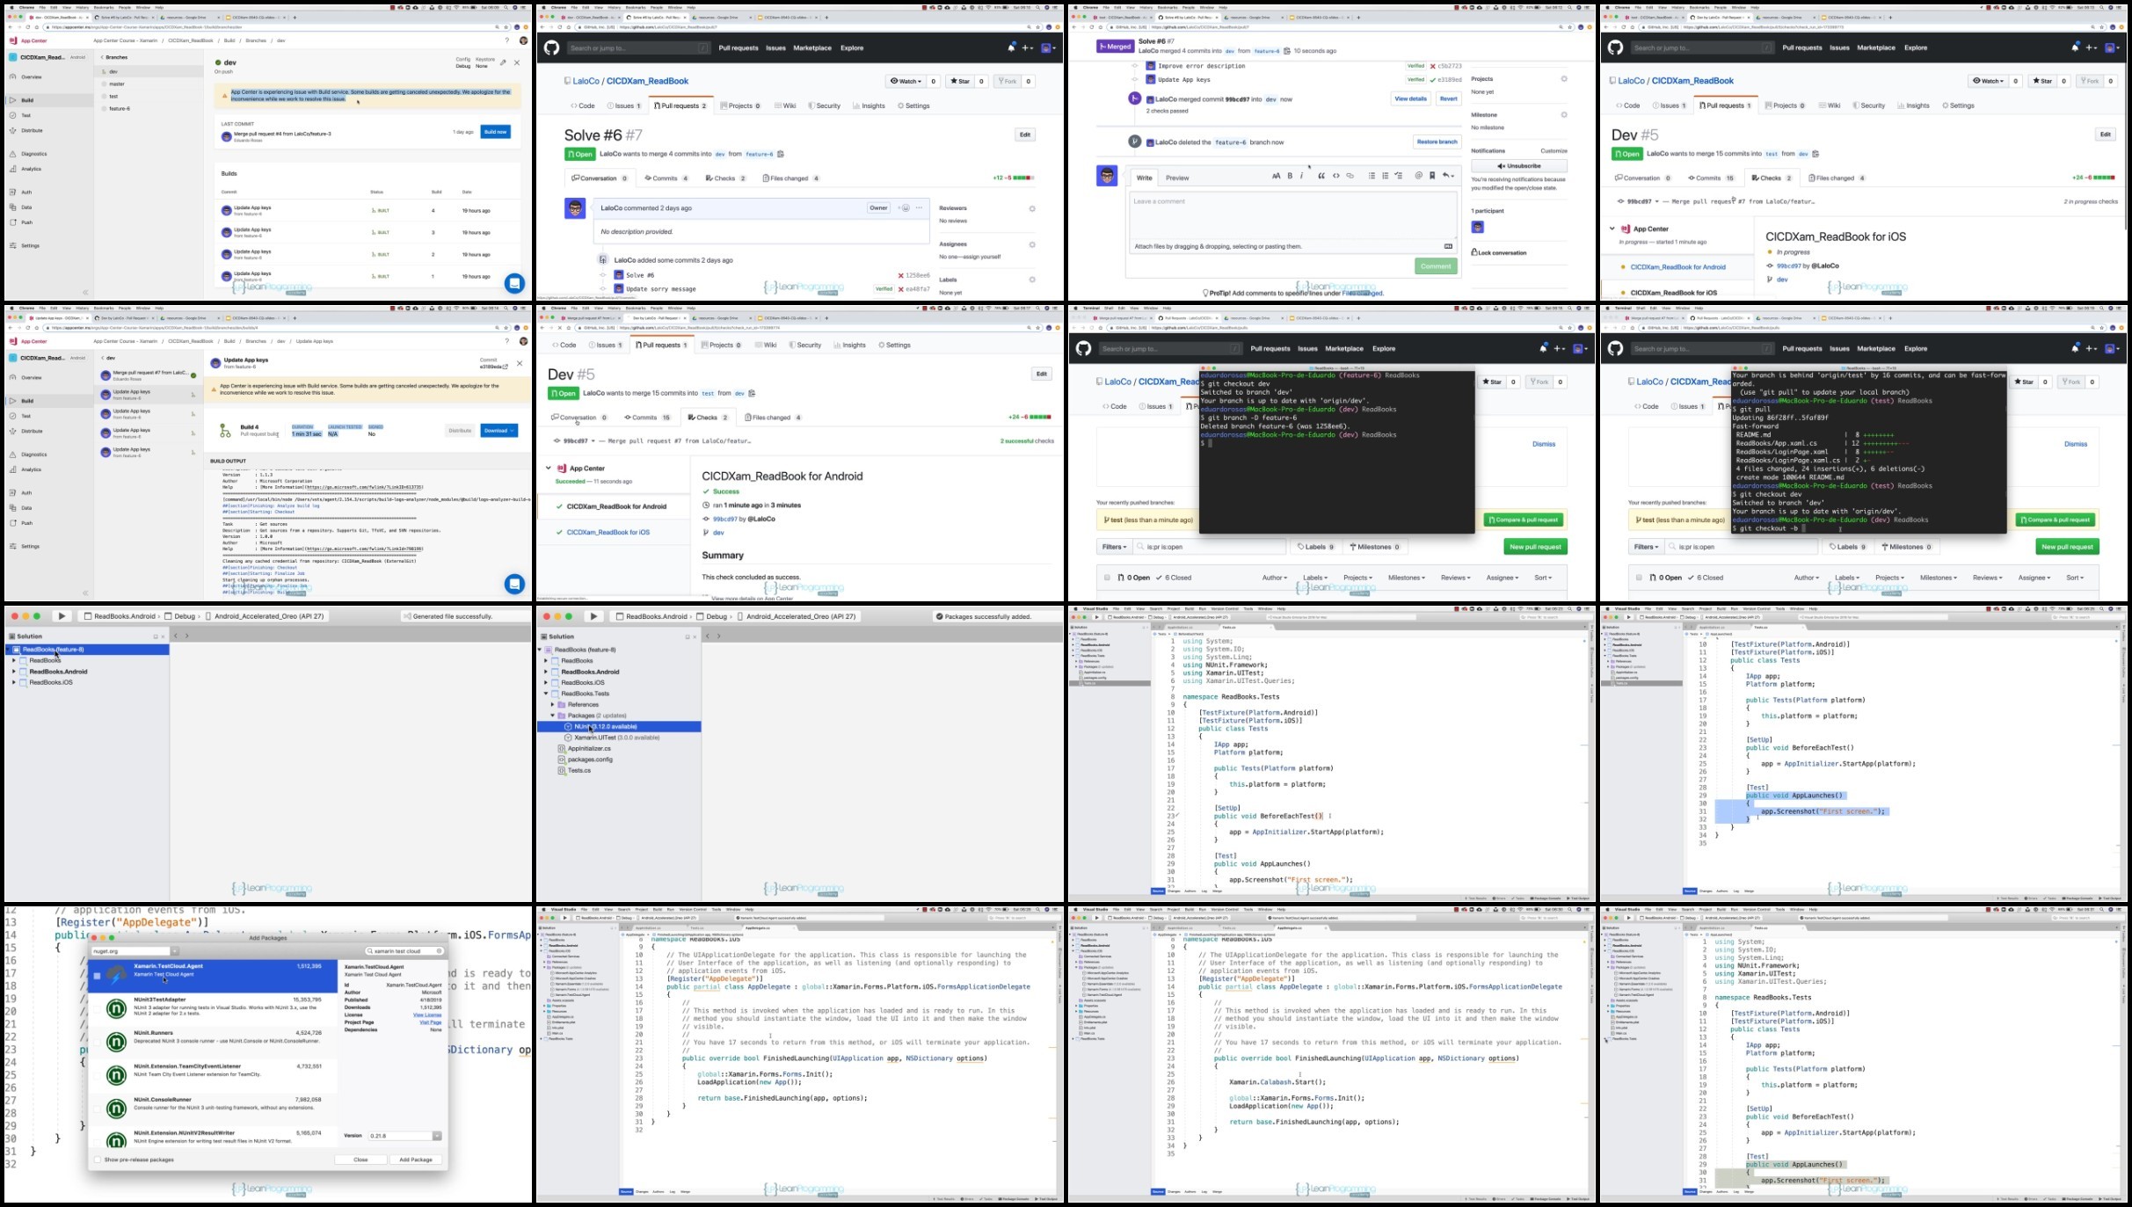Screen dimensions: 2132x1207
Task: Open help question mark on App Center dev page
Action: point(506,40)
